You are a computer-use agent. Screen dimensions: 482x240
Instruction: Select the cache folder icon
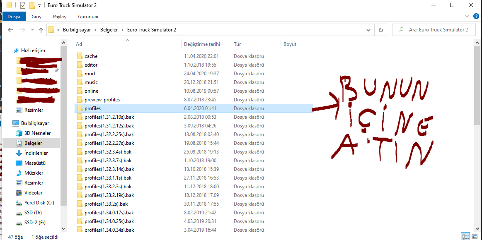click(x=80, y=56)
